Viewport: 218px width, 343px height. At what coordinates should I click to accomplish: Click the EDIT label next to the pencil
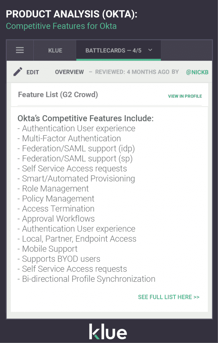pos(32,72)
